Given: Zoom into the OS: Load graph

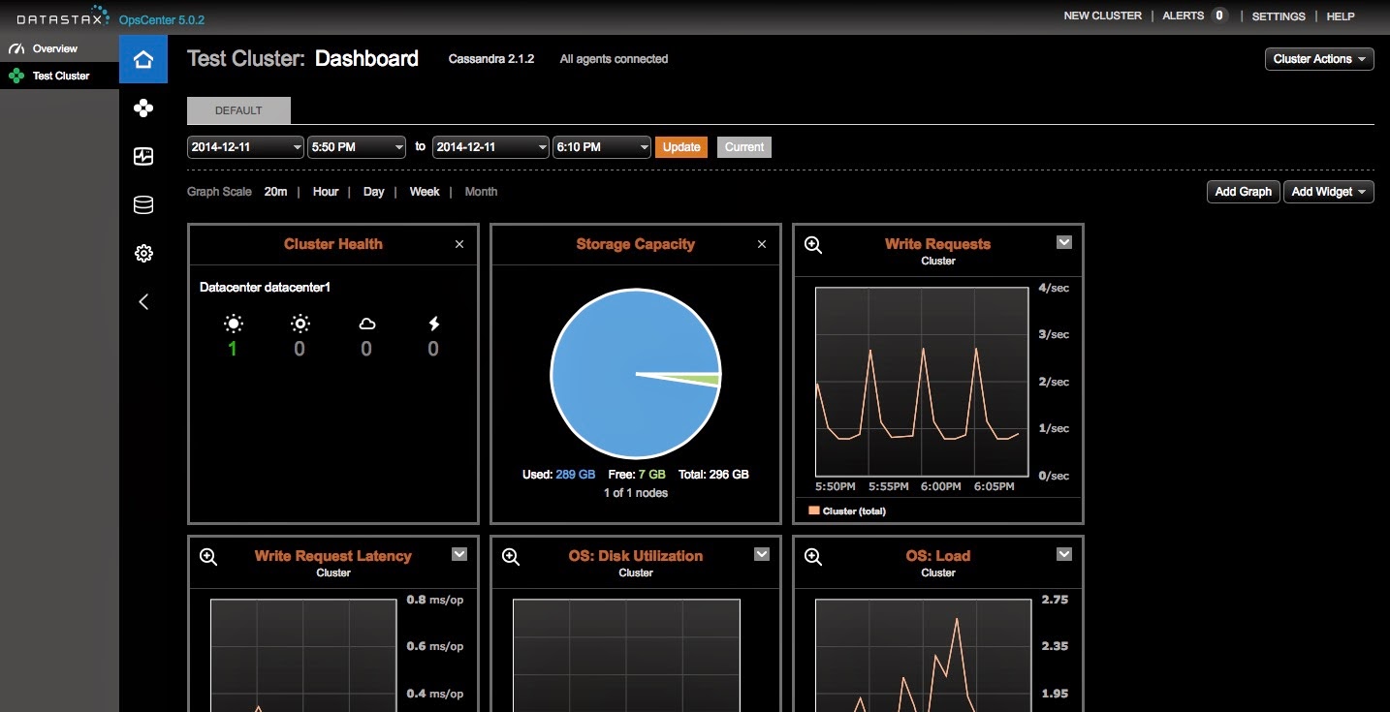Looking at the screenshot, I should click(x=811, y=557).
